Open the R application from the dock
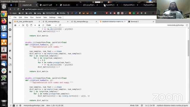 click(4, 50)
